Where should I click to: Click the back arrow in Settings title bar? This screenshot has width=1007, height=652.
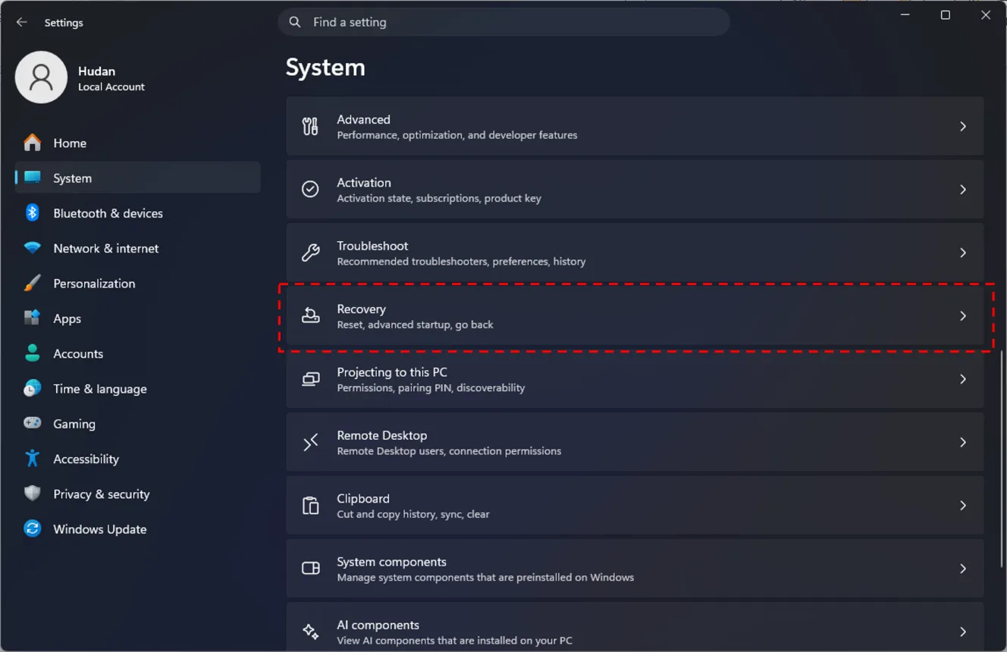coord(22,23)
